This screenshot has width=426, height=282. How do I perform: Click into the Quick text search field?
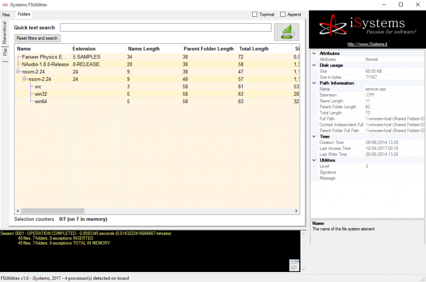[166, 27]
